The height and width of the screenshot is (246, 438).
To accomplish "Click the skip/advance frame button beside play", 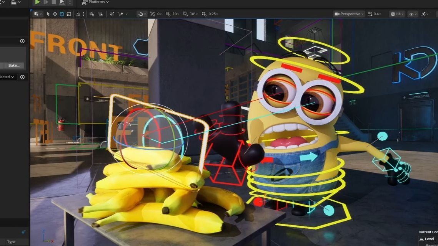I will click(x=46, y=2).
